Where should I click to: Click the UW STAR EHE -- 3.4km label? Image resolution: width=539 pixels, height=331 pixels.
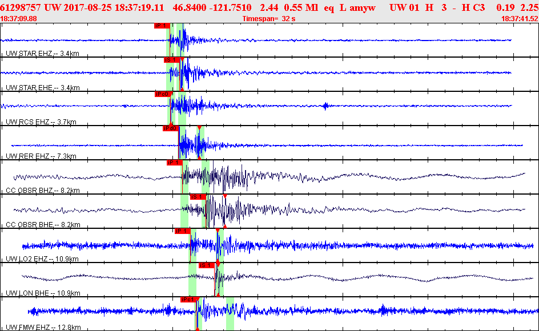[43, 88]
